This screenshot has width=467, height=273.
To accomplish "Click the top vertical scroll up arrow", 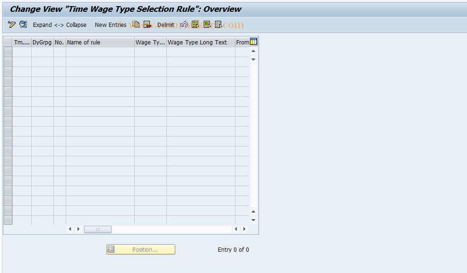I will pos(253,51).
